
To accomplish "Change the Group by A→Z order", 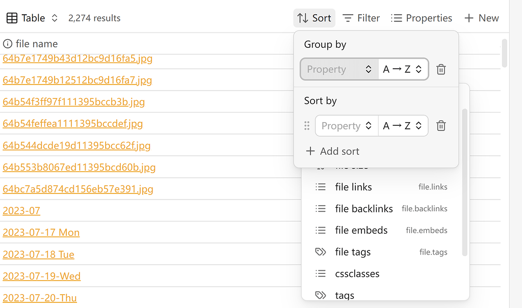I will pyautogui.click(x=403, y=69).
